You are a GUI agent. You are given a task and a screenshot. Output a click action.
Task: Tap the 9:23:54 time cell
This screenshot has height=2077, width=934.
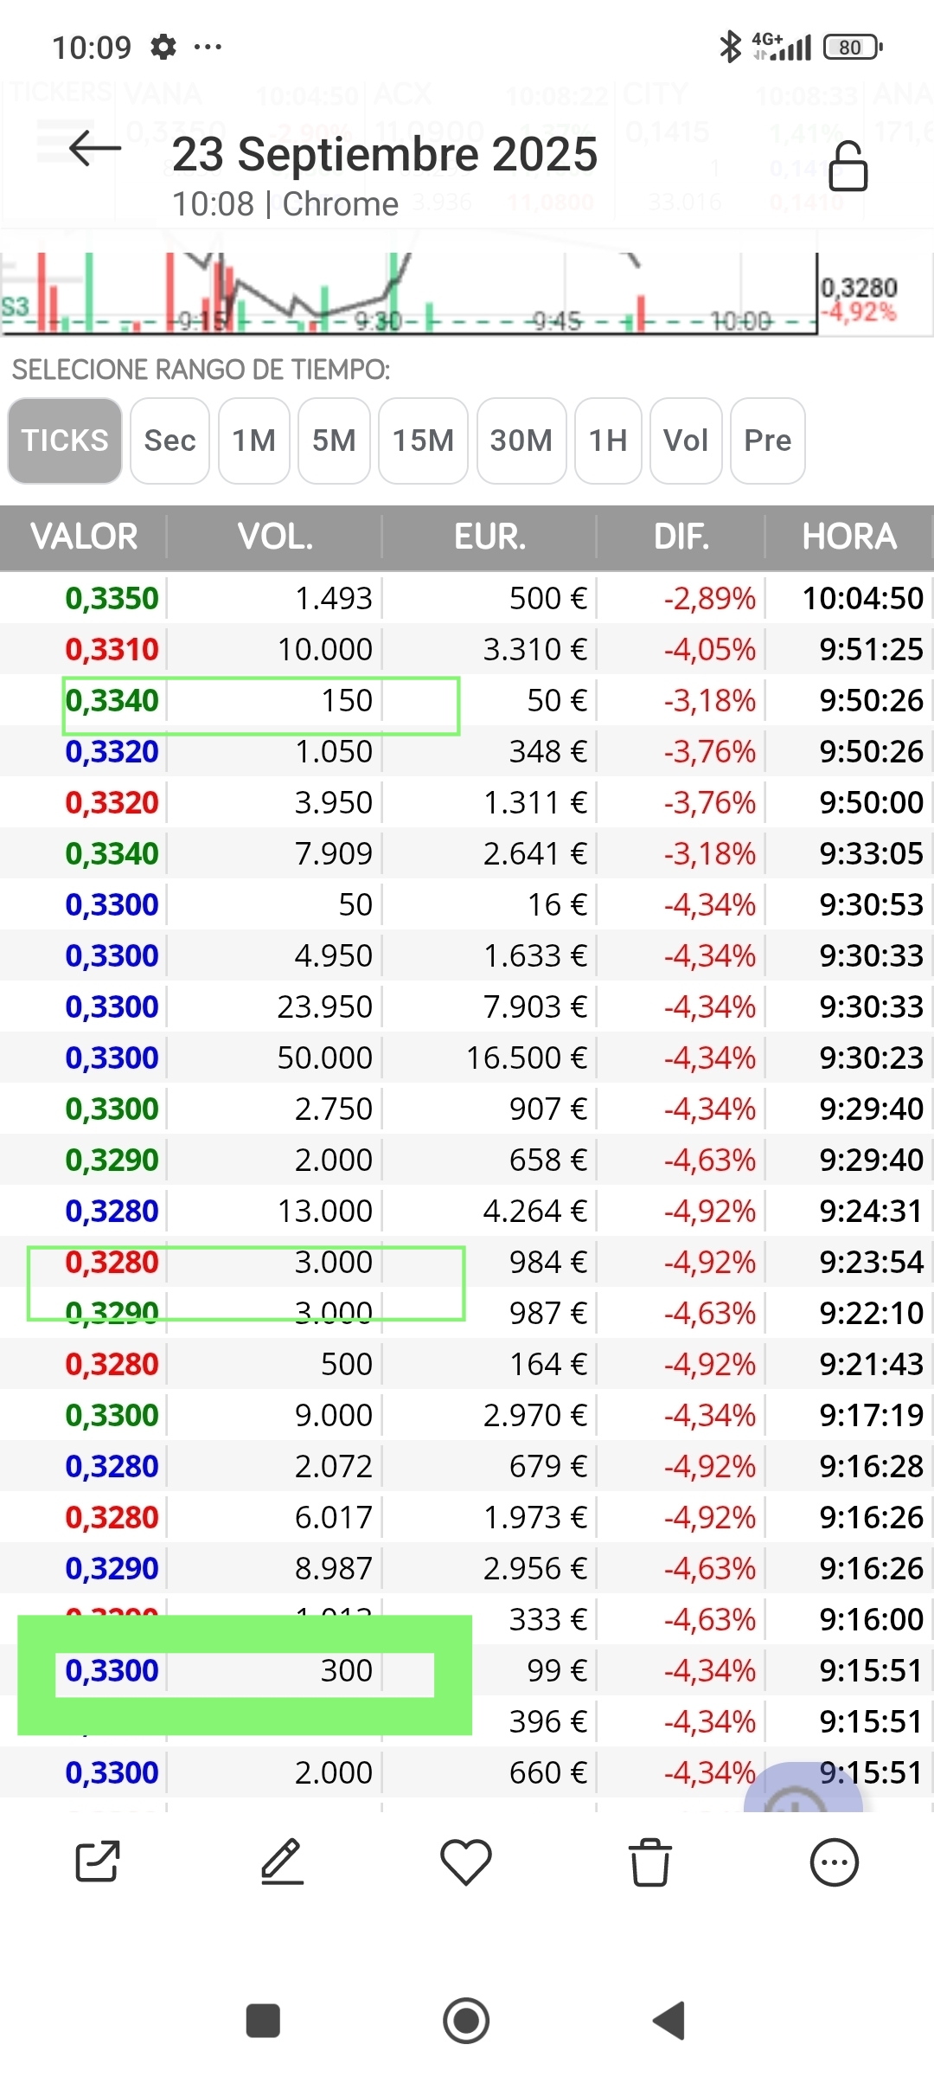872,1262
